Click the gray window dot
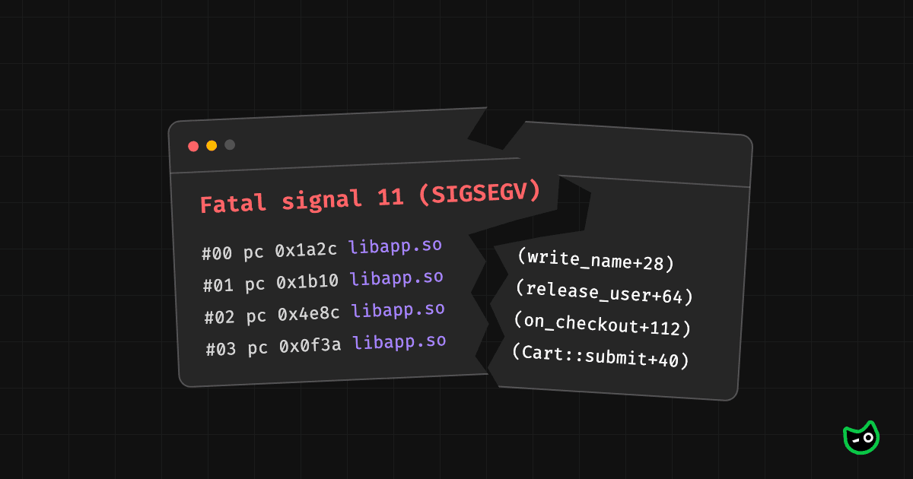The image size is (913, 479). [230, 144]
